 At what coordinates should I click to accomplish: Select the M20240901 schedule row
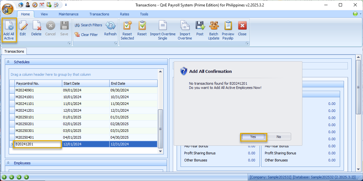pos(83,90)
